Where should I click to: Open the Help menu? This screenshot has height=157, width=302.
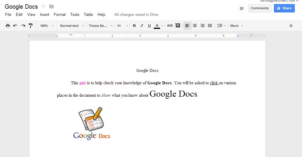click(101, 15)
